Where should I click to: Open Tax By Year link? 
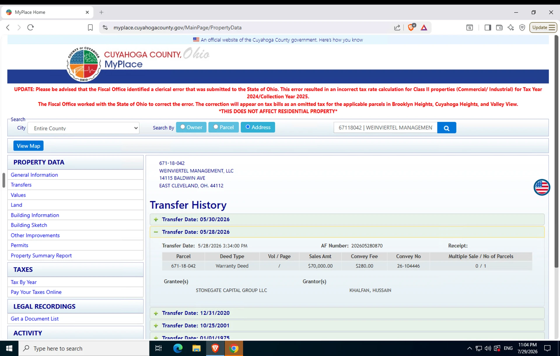(24, 282)
